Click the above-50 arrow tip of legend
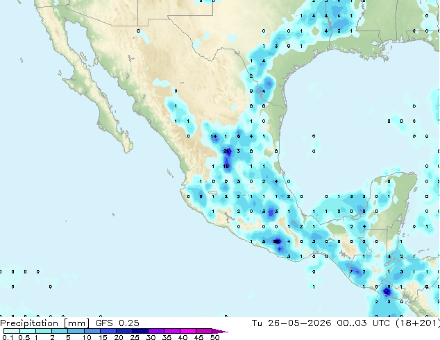The image size is (440, 340). click(x=220, y=331)
